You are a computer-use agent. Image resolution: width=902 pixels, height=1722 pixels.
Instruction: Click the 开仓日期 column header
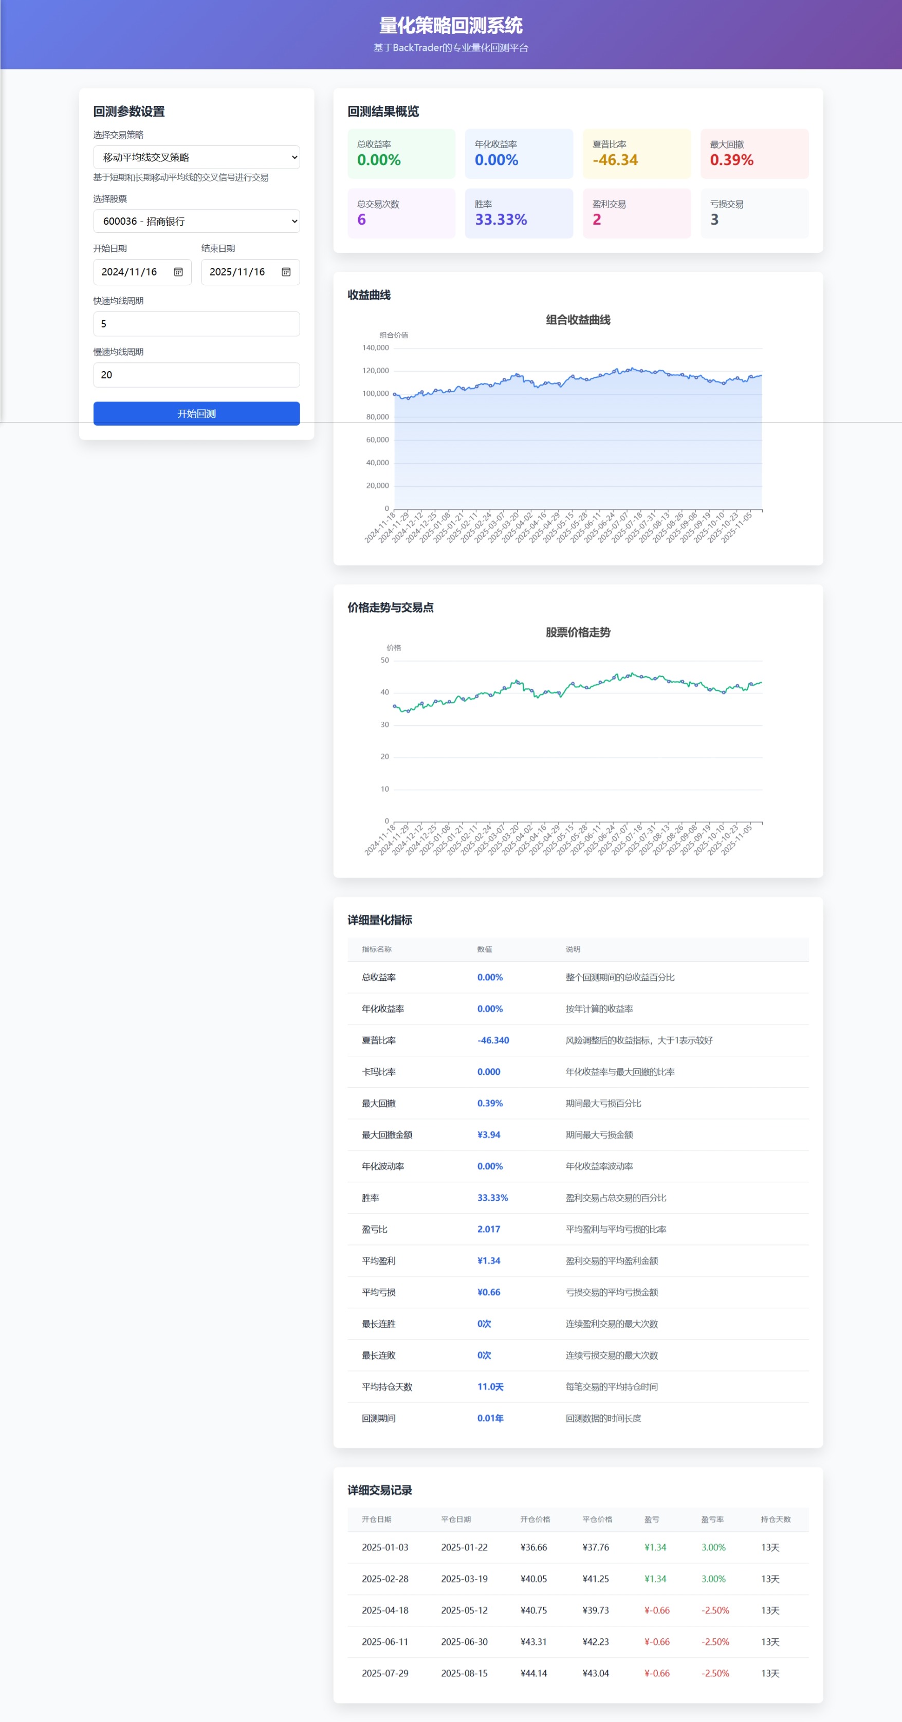377,1519
